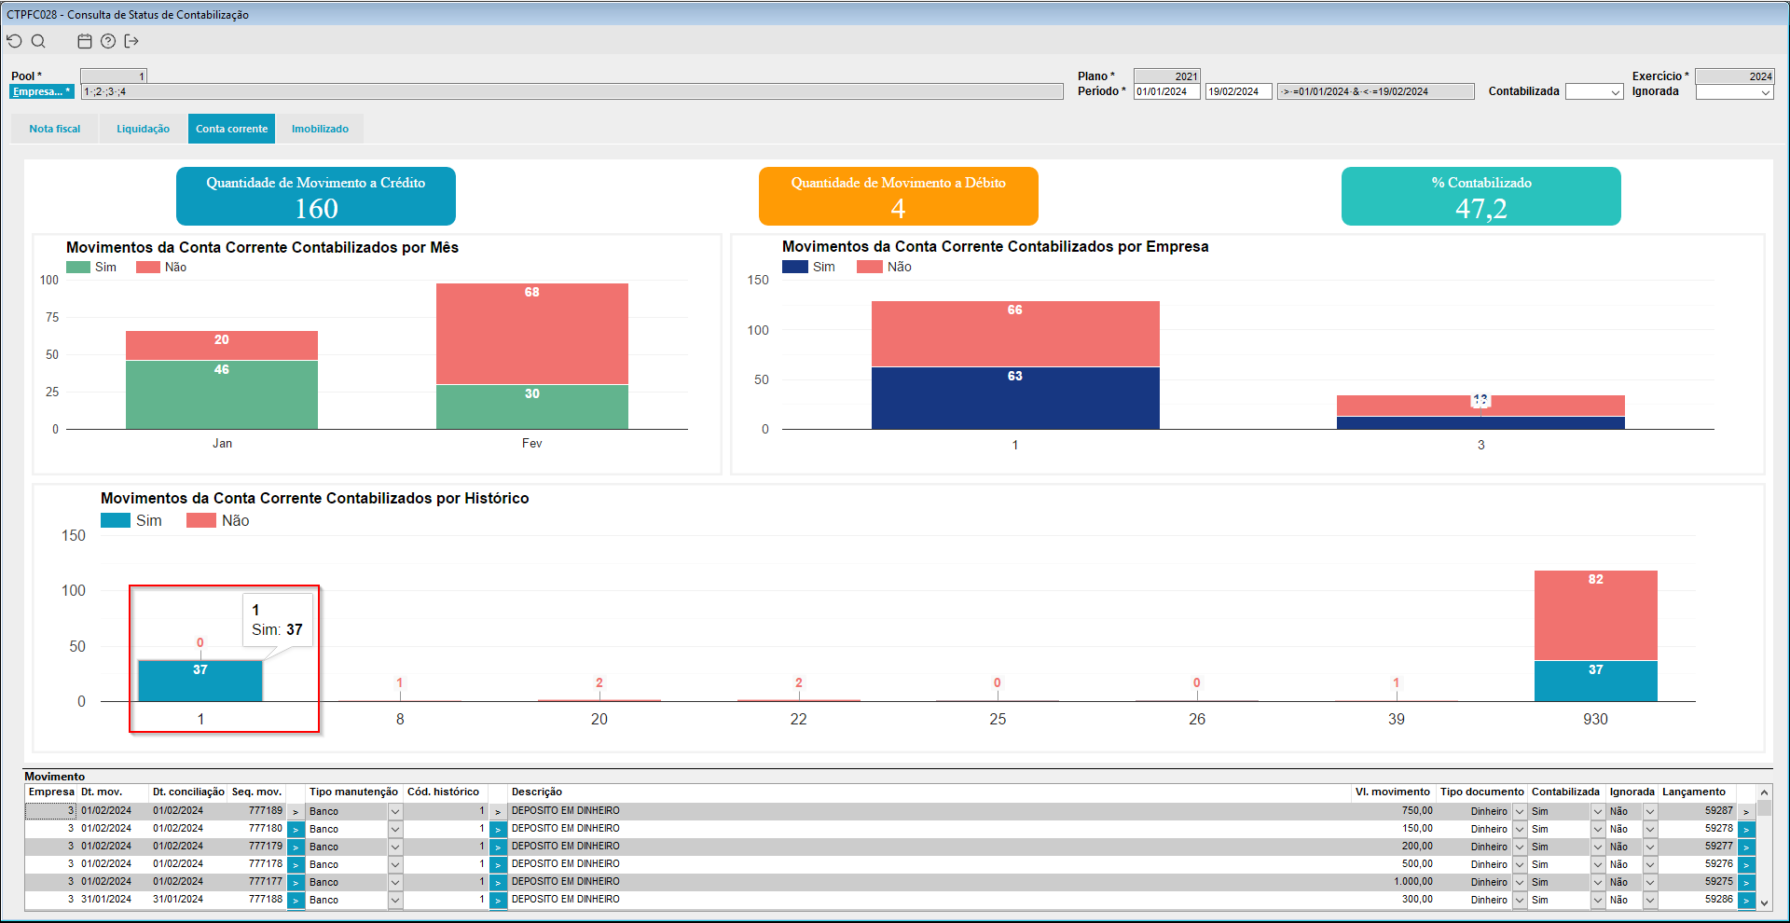This screenshot has width=1790, height=923.
Task: Expand Tipo manutenção dropdown in row 777189
Action: 395,811
